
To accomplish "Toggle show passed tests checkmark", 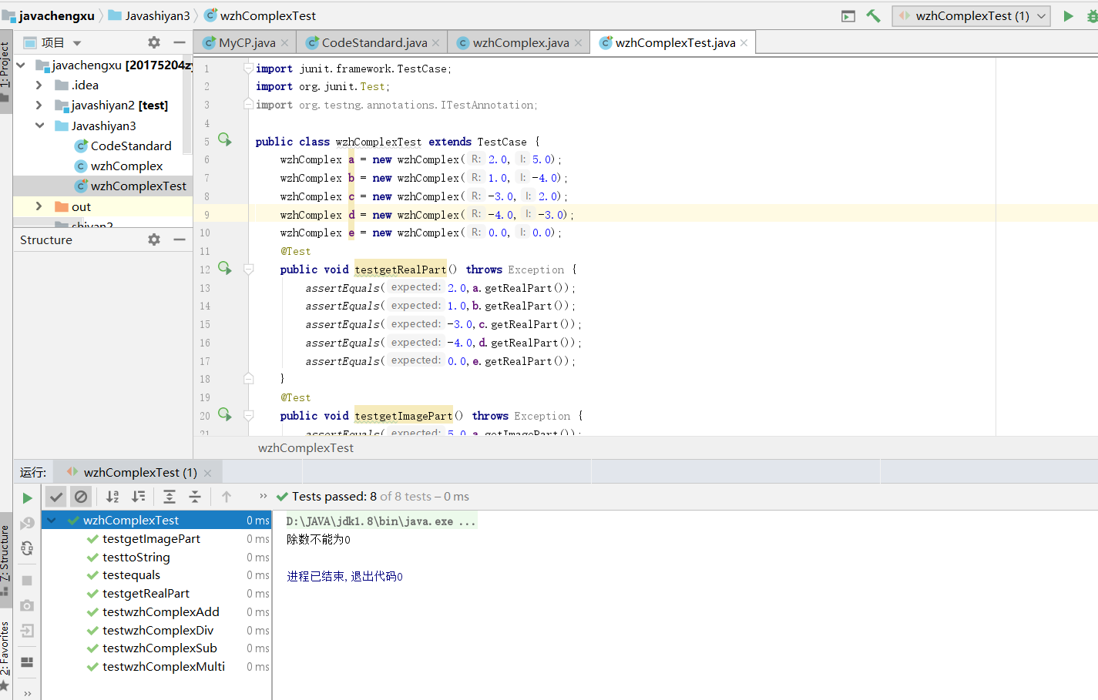I will (x=55, y=497).
